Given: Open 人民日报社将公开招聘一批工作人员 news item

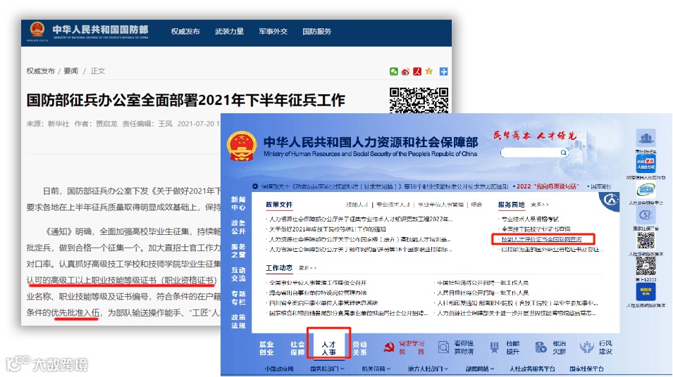Looking at the screenshot, I should click(483, 293).
